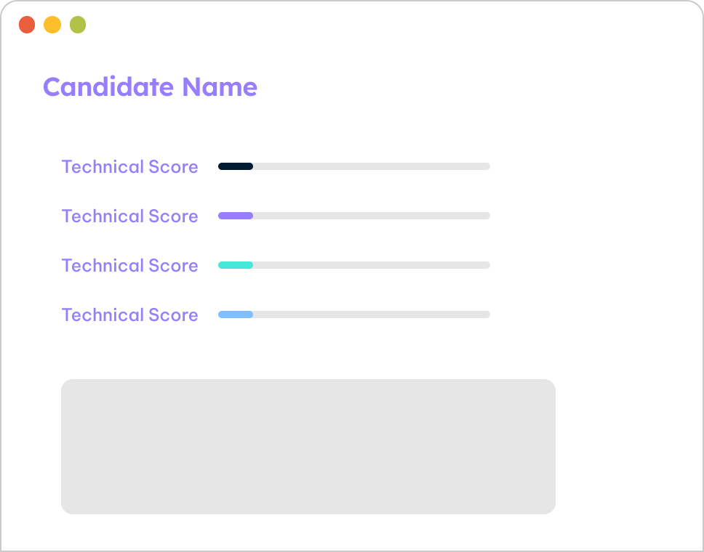This screenshot has height=552, width=704.
Task: Click the yellow minimize window dot
Action: [x=52, y=25]
